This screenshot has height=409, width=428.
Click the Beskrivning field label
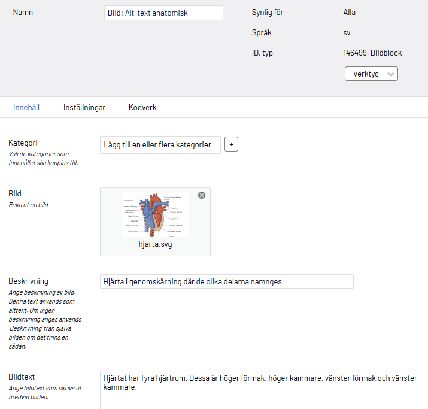pyautogui.click(x=28, y=281)
